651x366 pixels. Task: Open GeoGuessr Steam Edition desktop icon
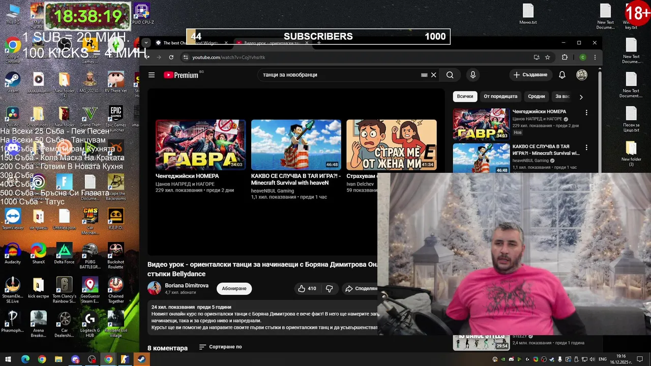pyautogui.click(x=90, y=290)
